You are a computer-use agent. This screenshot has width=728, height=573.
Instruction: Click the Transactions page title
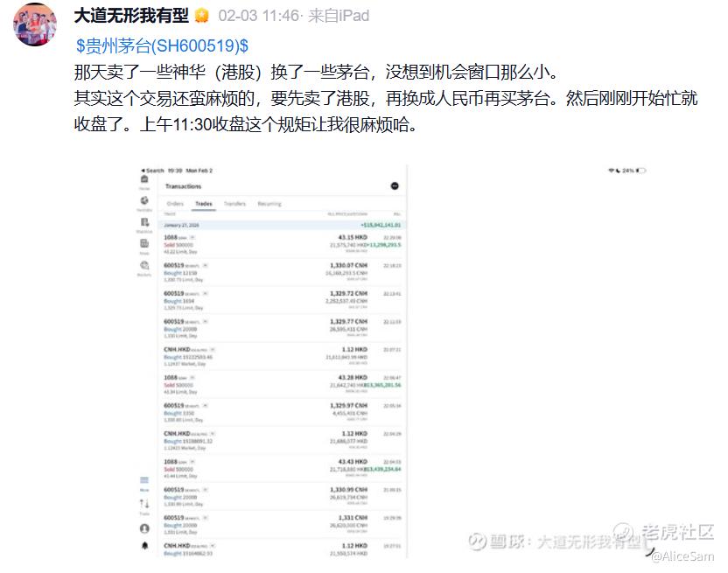[x=184, y=186]
